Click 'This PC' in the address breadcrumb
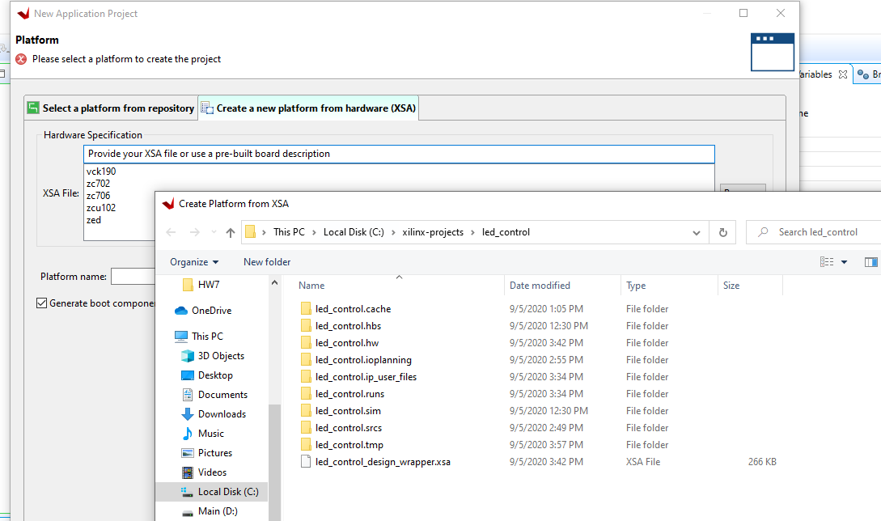The width and height of the screenshot is (881, 521). (289, 232)
